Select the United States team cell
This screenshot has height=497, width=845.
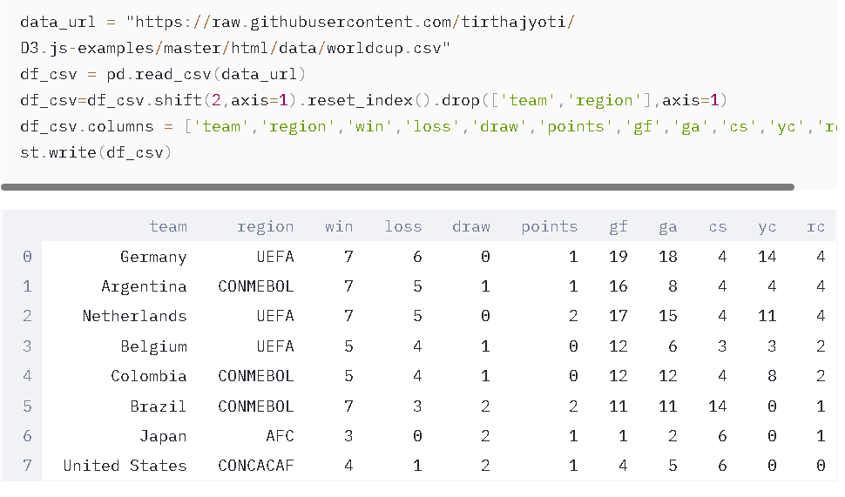125,466
